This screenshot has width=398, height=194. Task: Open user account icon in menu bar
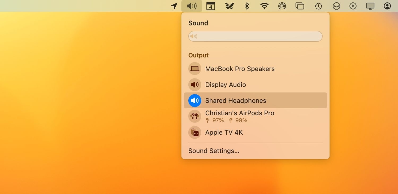(387, 6)
